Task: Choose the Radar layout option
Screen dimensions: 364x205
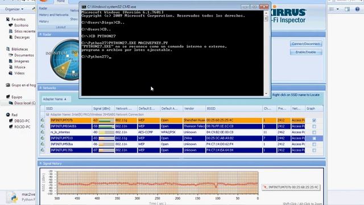Action: tap(43, 8)
